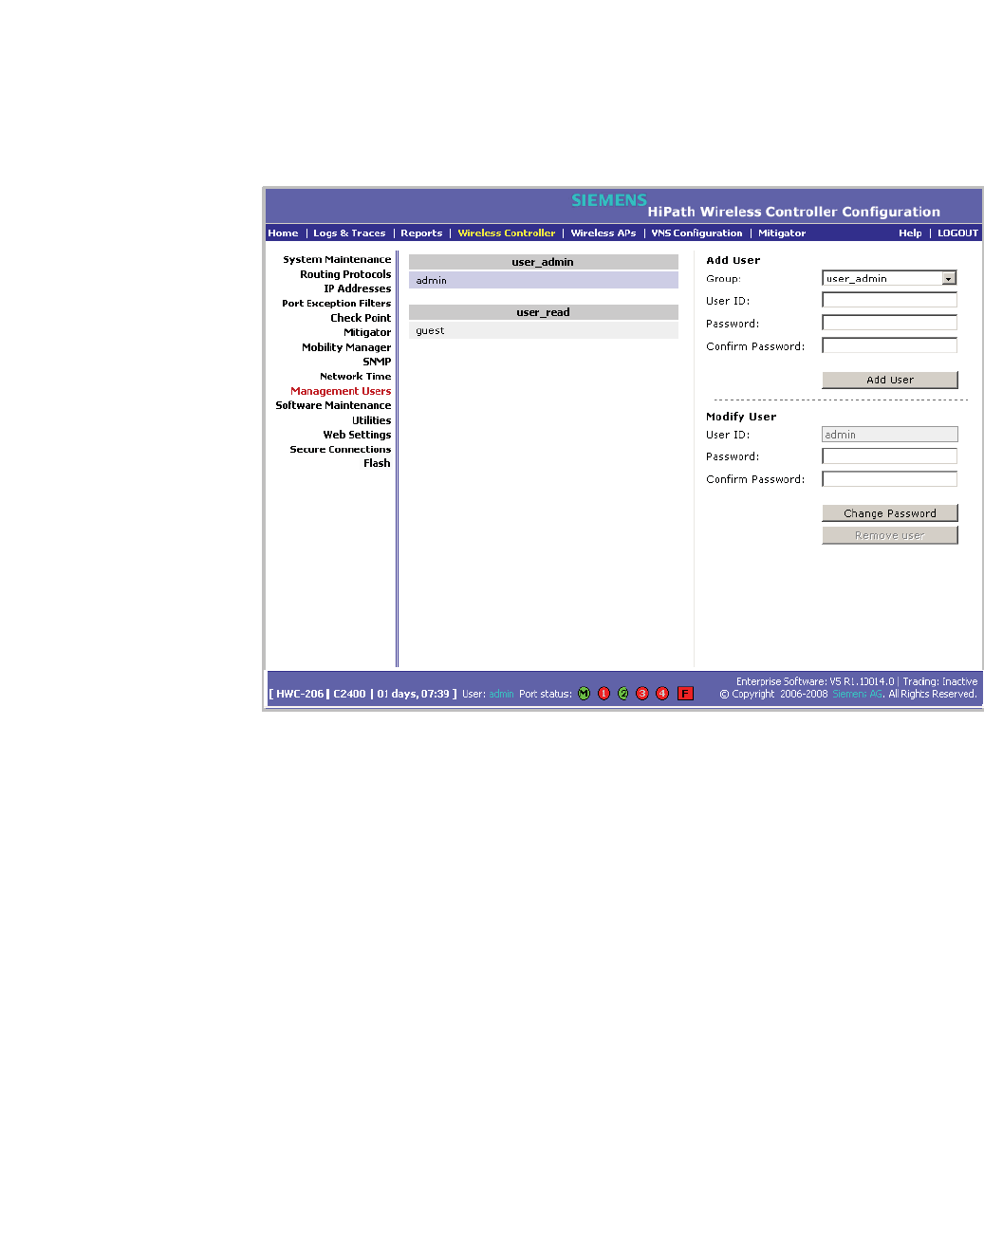
Task: Open IP Addresses in sidebar
Action: [x=357, y=288]
